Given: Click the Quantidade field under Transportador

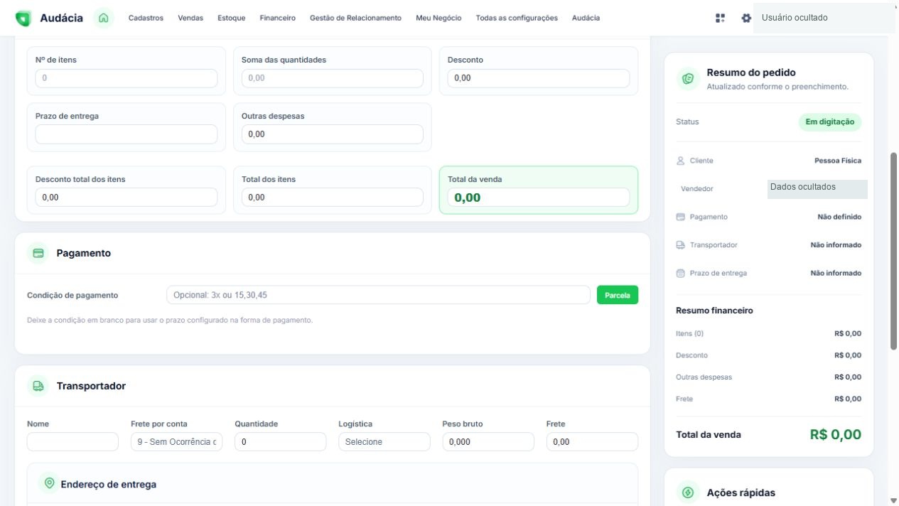Looking at the screenshot, I should [x=281, y=442].
